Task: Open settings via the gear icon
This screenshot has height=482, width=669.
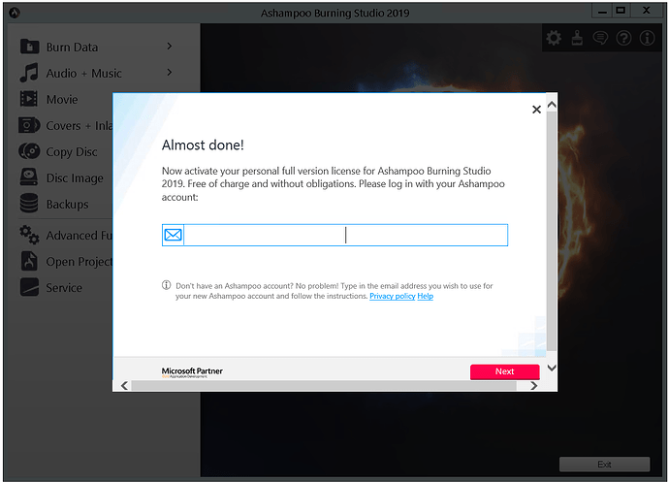Action: 554,38
